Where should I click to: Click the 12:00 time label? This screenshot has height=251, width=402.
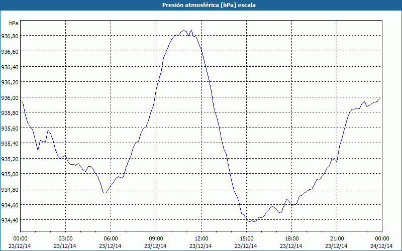(202, 239)
